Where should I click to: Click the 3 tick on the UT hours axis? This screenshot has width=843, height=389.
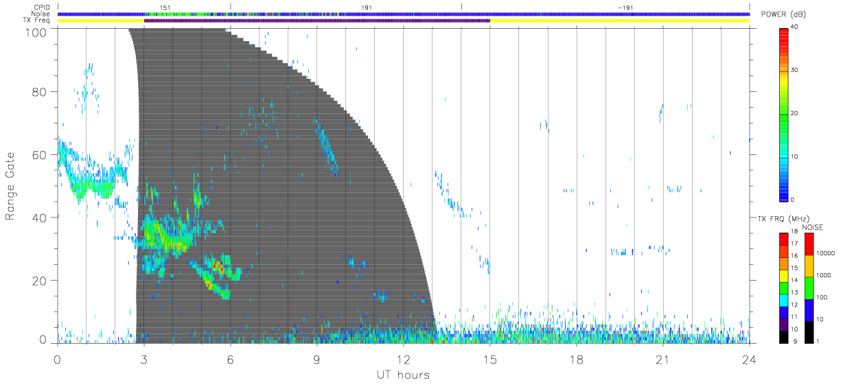pyautogui.click(x=144, y=359)
